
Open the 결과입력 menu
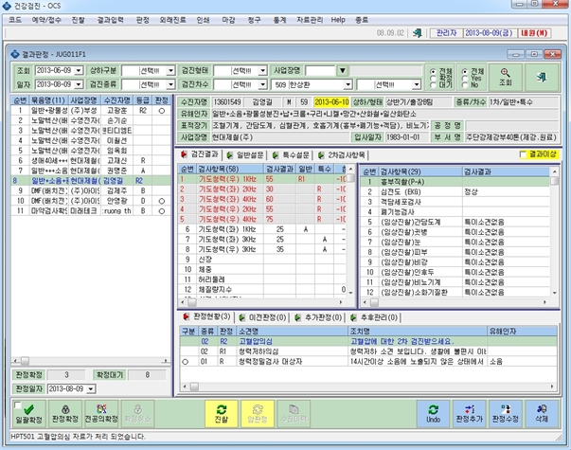[x=111, y=20]
